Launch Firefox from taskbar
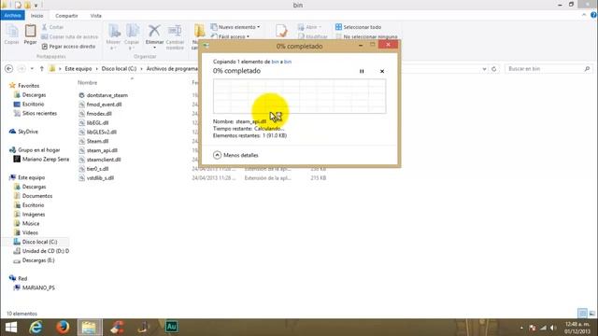Viewport: 598px width, 336px height. click(63, 328)
